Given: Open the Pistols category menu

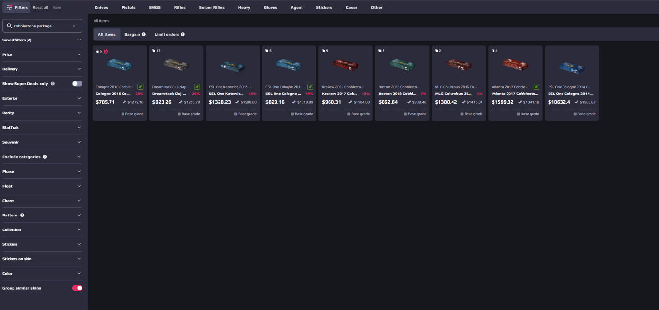Looking at the screenshot, I should [128, 7].
